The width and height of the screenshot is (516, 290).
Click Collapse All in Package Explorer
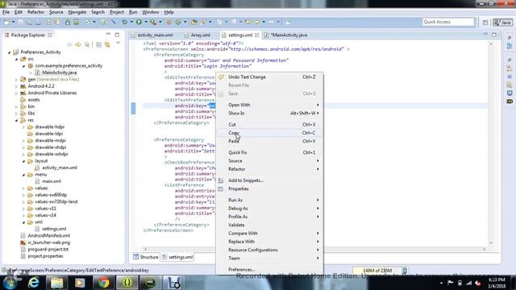[x=98, y=45]
